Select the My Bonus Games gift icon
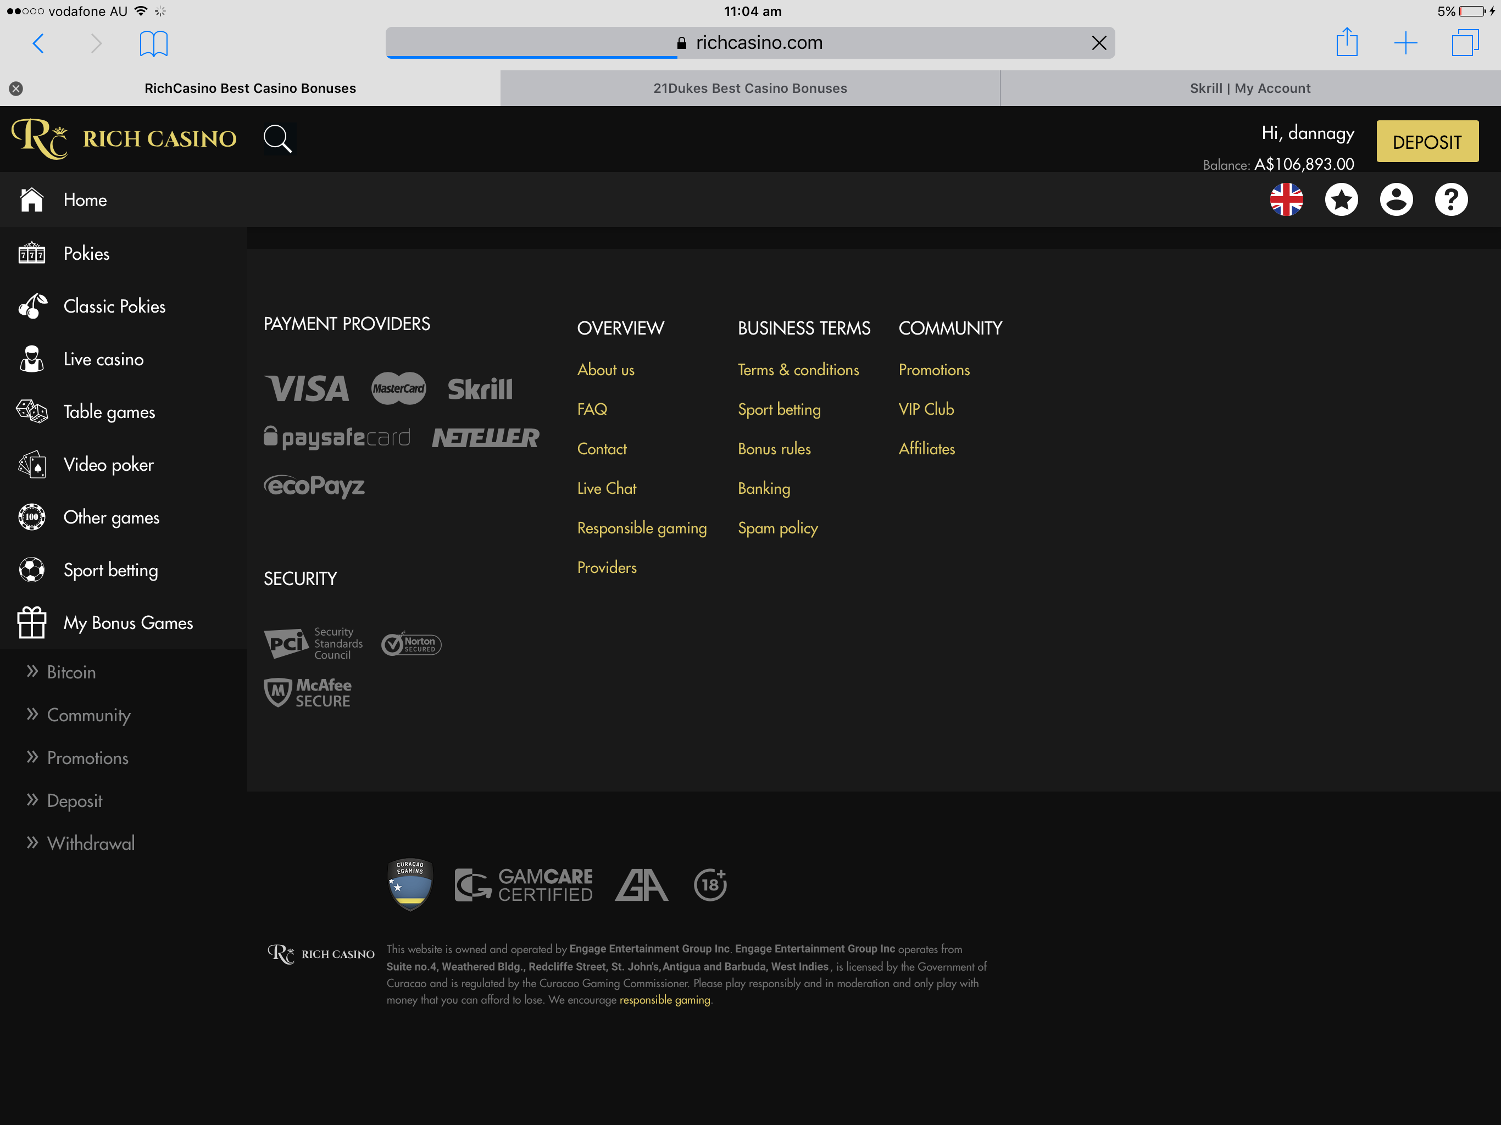The image size is (1501, 1125). pyautogui.click(x=31, y=622)
